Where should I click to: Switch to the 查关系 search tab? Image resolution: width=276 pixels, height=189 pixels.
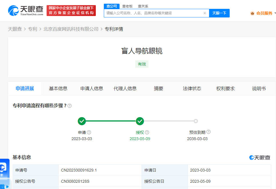click(143, 6)
